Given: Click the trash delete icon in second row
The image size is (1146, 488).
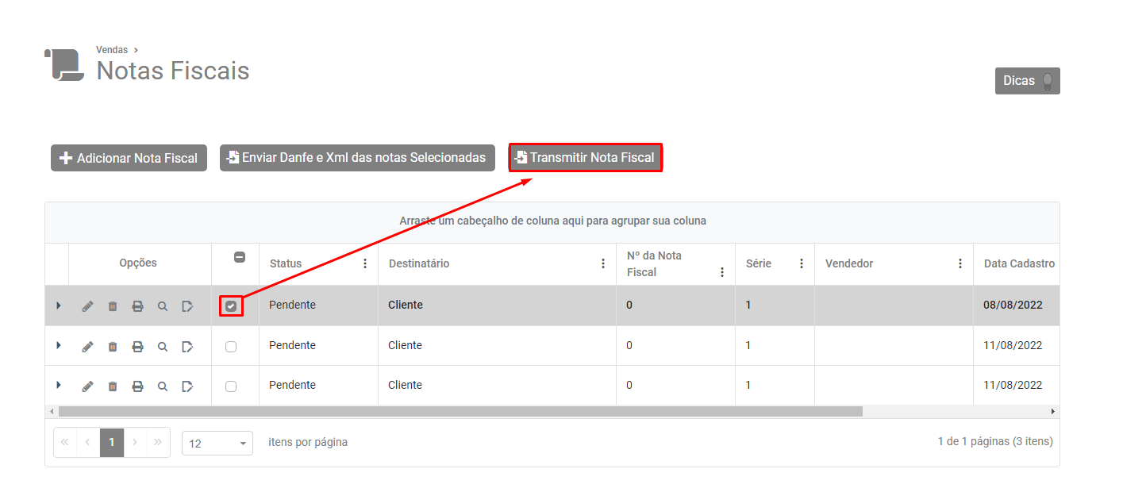Looking at the screenshot, I should pyautogui.click(x=113, y=347).
